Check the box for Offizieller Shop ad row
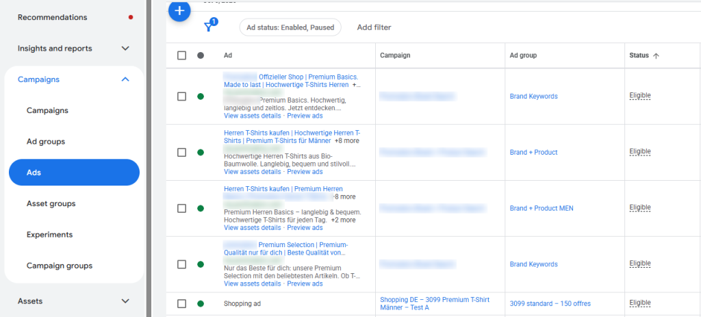701x317 pixels. 181,97
